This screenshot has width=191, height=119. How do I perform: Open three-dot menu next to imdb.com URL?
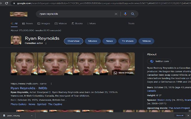pyautogui.click(x=51, y=84)
